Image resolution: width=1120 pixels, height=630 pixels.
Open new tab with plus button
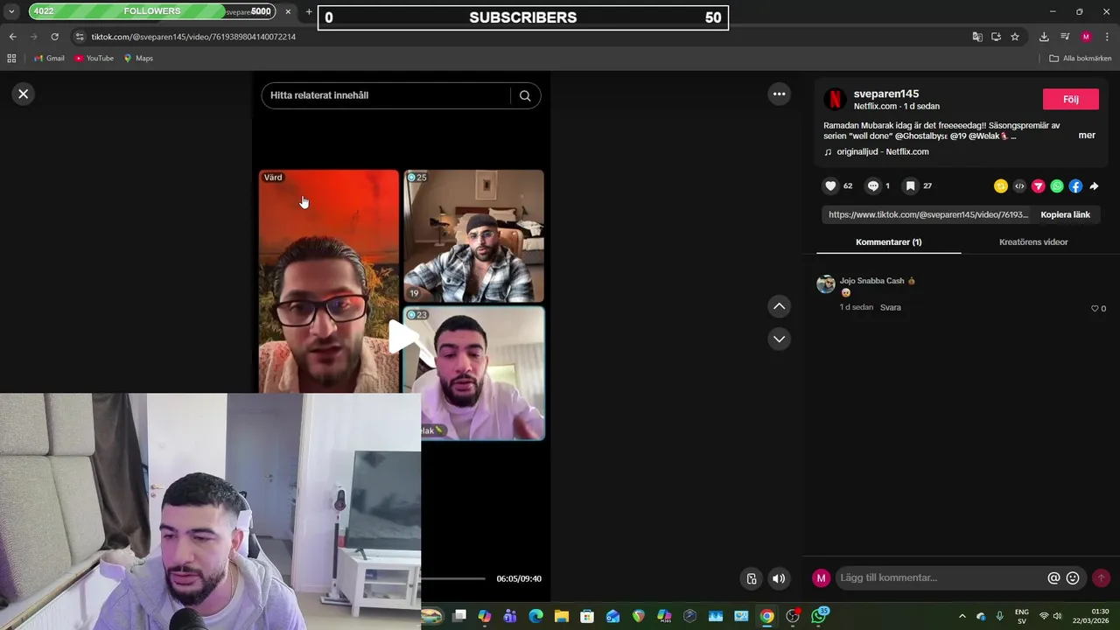point(309,12)
